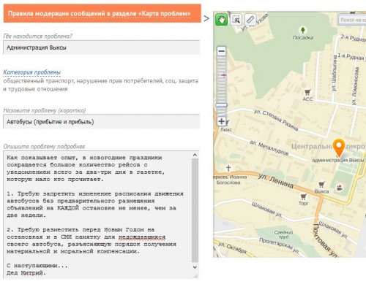Zoom out with the minus button

click(x=222, y=51)
